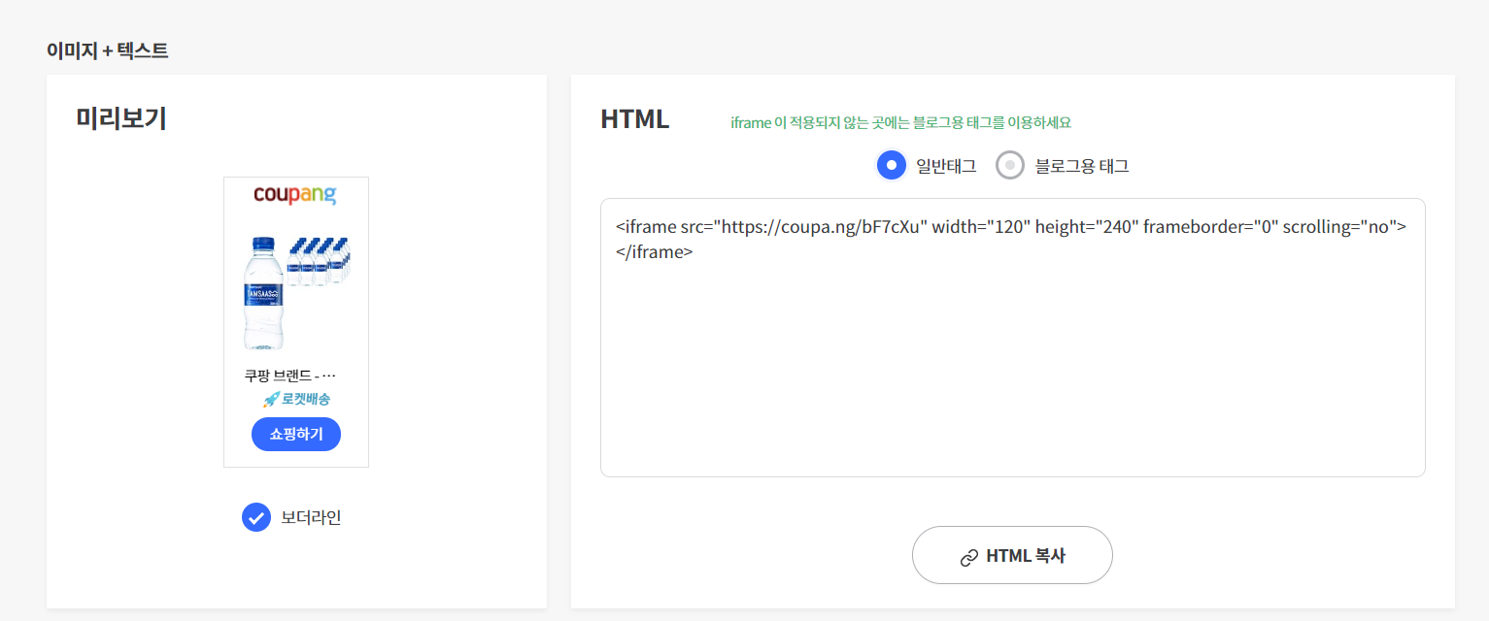Screen dimensions: 1489x621
Task: Click the HTML 복사 button
Action: pos(1012,555)
